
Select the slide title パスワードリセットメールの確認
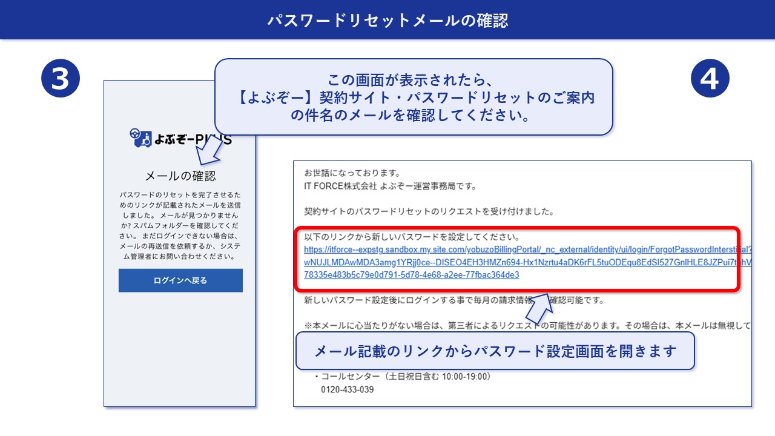click(x=387, y=20)
